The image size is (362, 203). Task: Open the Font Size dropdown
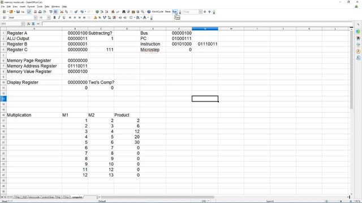[49, 17]
